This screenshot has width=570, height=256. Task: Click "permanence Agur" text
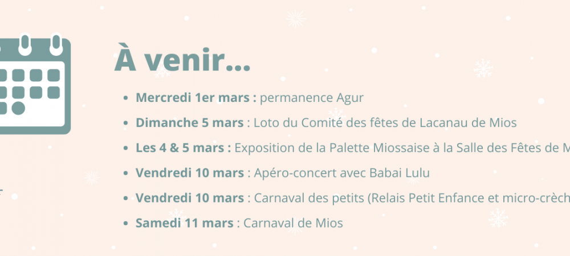tap(312, 98)
